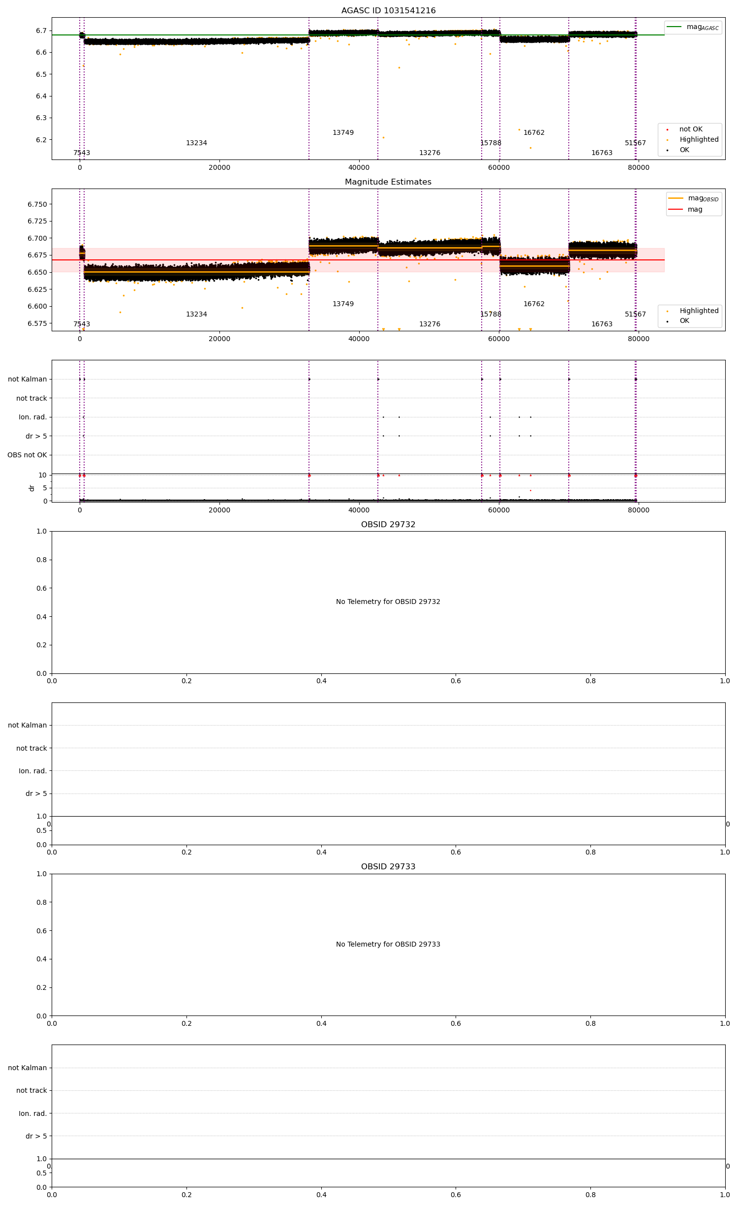Click the 13234 label in Magnitude Estimates plot

(x=196, y=315)
